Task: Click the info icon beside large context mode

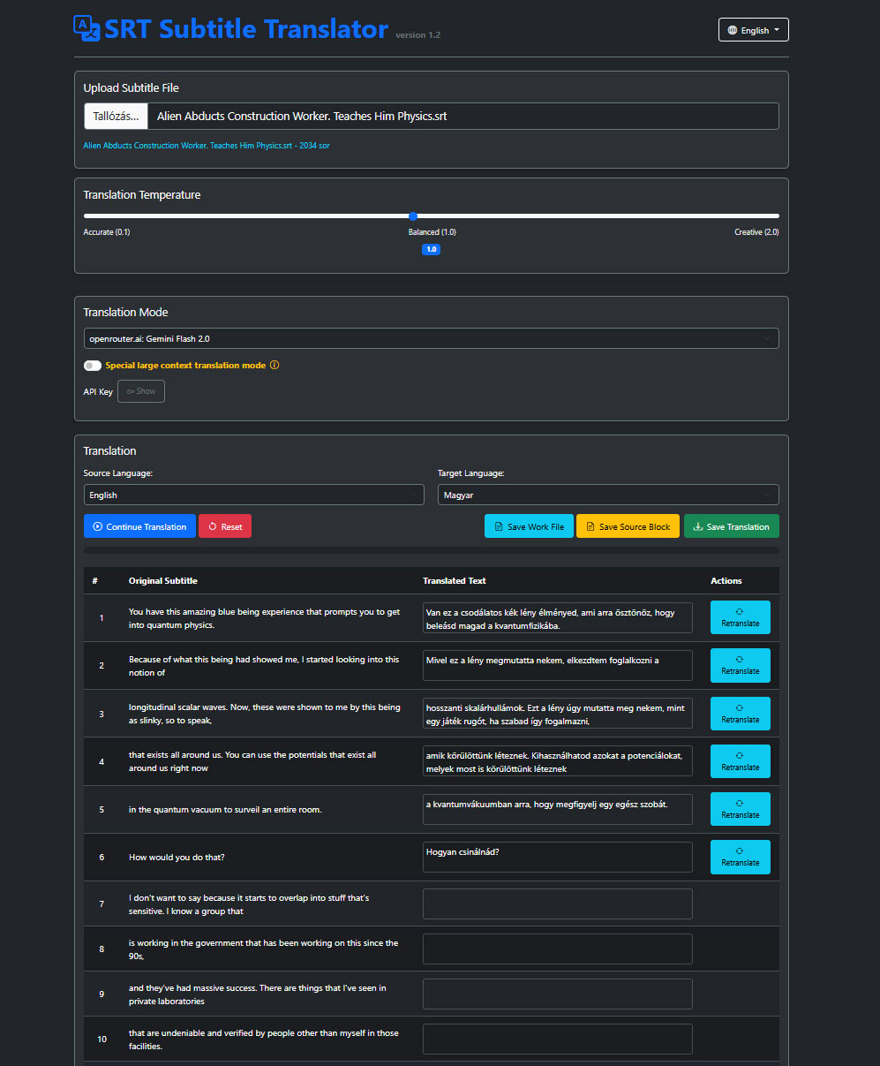Action: click(275, 366)
